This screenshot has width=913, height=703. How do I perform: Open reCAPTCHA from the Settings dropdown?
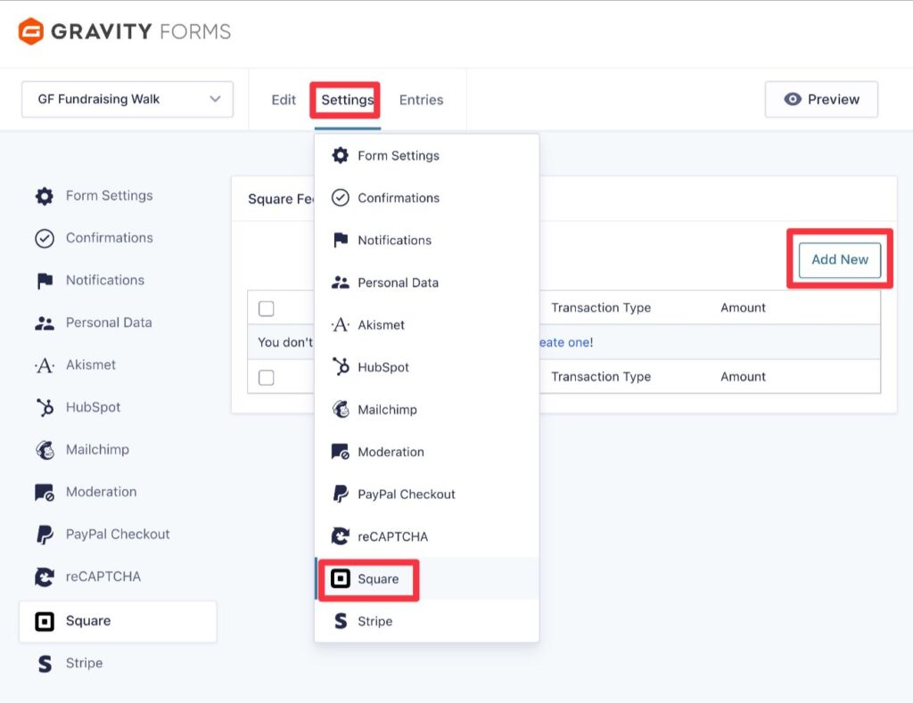427,536
